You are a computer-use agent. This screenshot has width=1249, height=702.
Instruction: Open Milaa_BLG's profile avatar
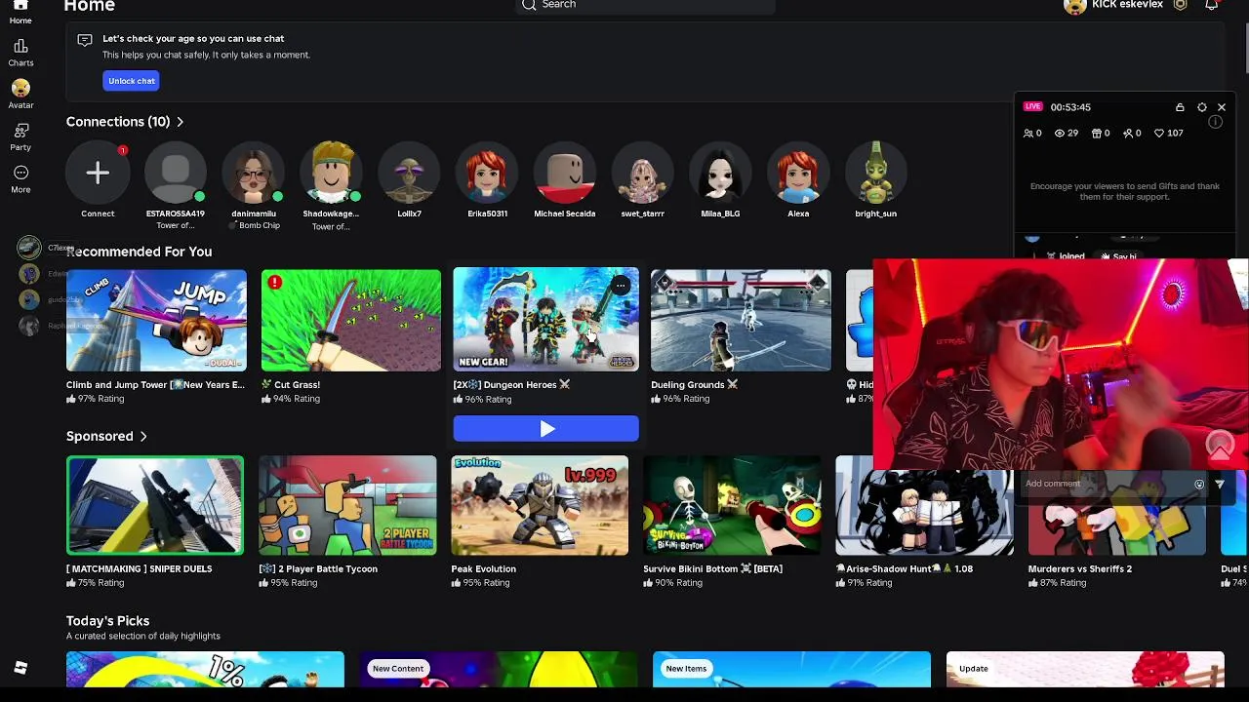[720, 174]
